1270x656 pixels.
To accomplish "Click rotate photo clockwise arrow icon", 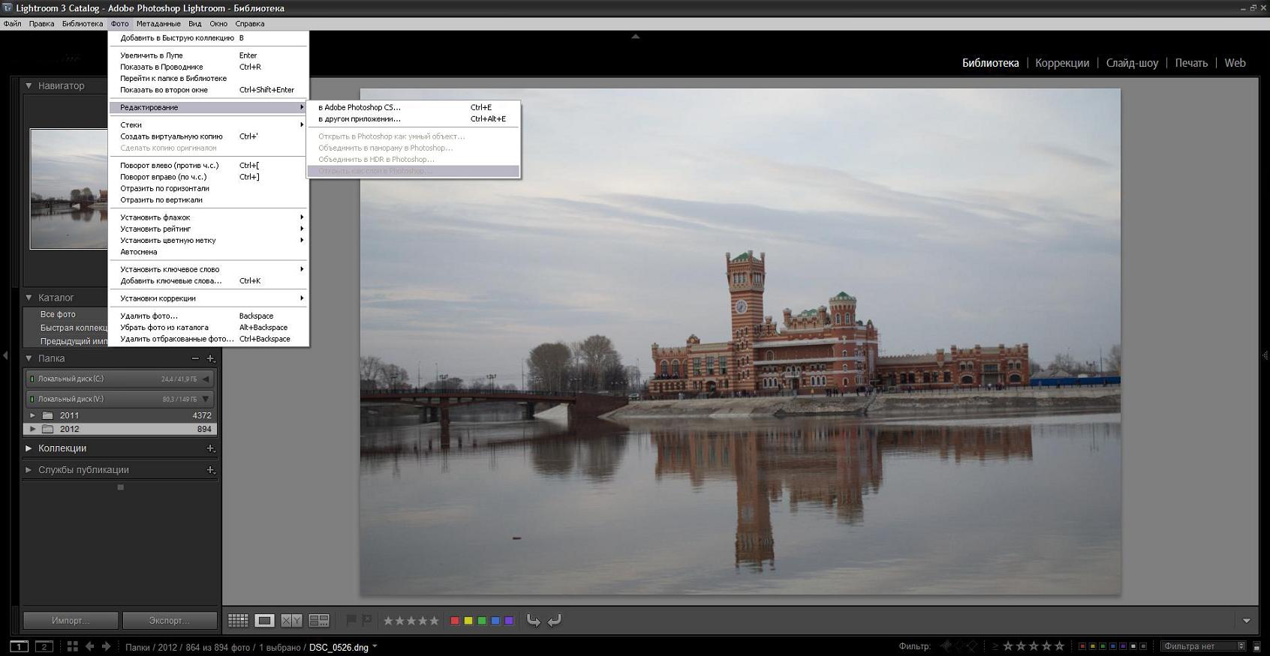I will point(555,620).
